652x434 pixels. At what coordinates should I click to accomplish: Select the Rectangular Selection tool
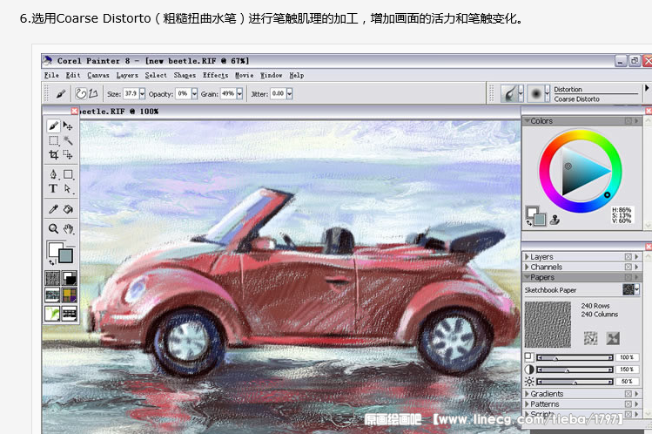(53, 140)
